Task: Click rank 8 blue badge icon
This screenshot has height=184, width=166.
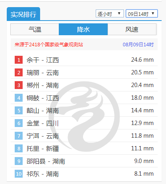Action: tap(19, 148)
